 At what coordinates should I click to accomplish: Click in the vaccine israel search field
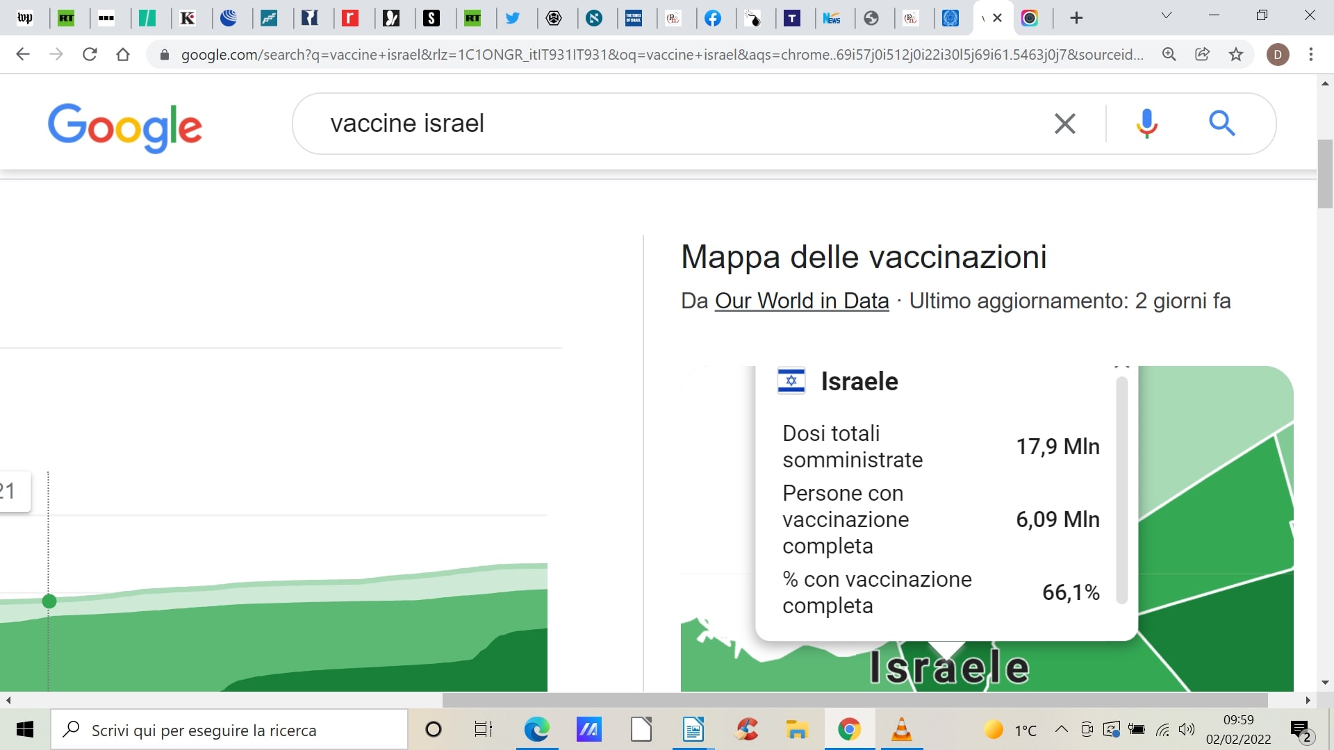click(681, 124)
